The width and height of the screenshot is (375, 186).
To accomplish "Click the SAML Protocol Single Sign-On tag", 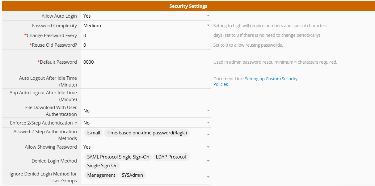I will coord(118,157).
